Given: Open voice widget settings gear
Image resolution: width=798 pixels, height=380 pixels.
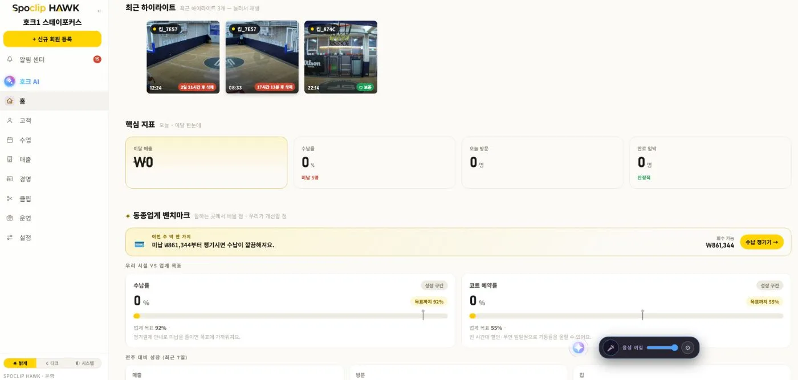Looking at the screenshot, I should [x=687, y=348].
